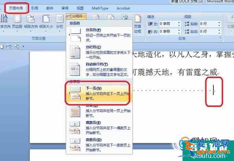Screen dimensions: 234x161
Task: Open the 分栏 columns tool
Action: tap(60, 23)
